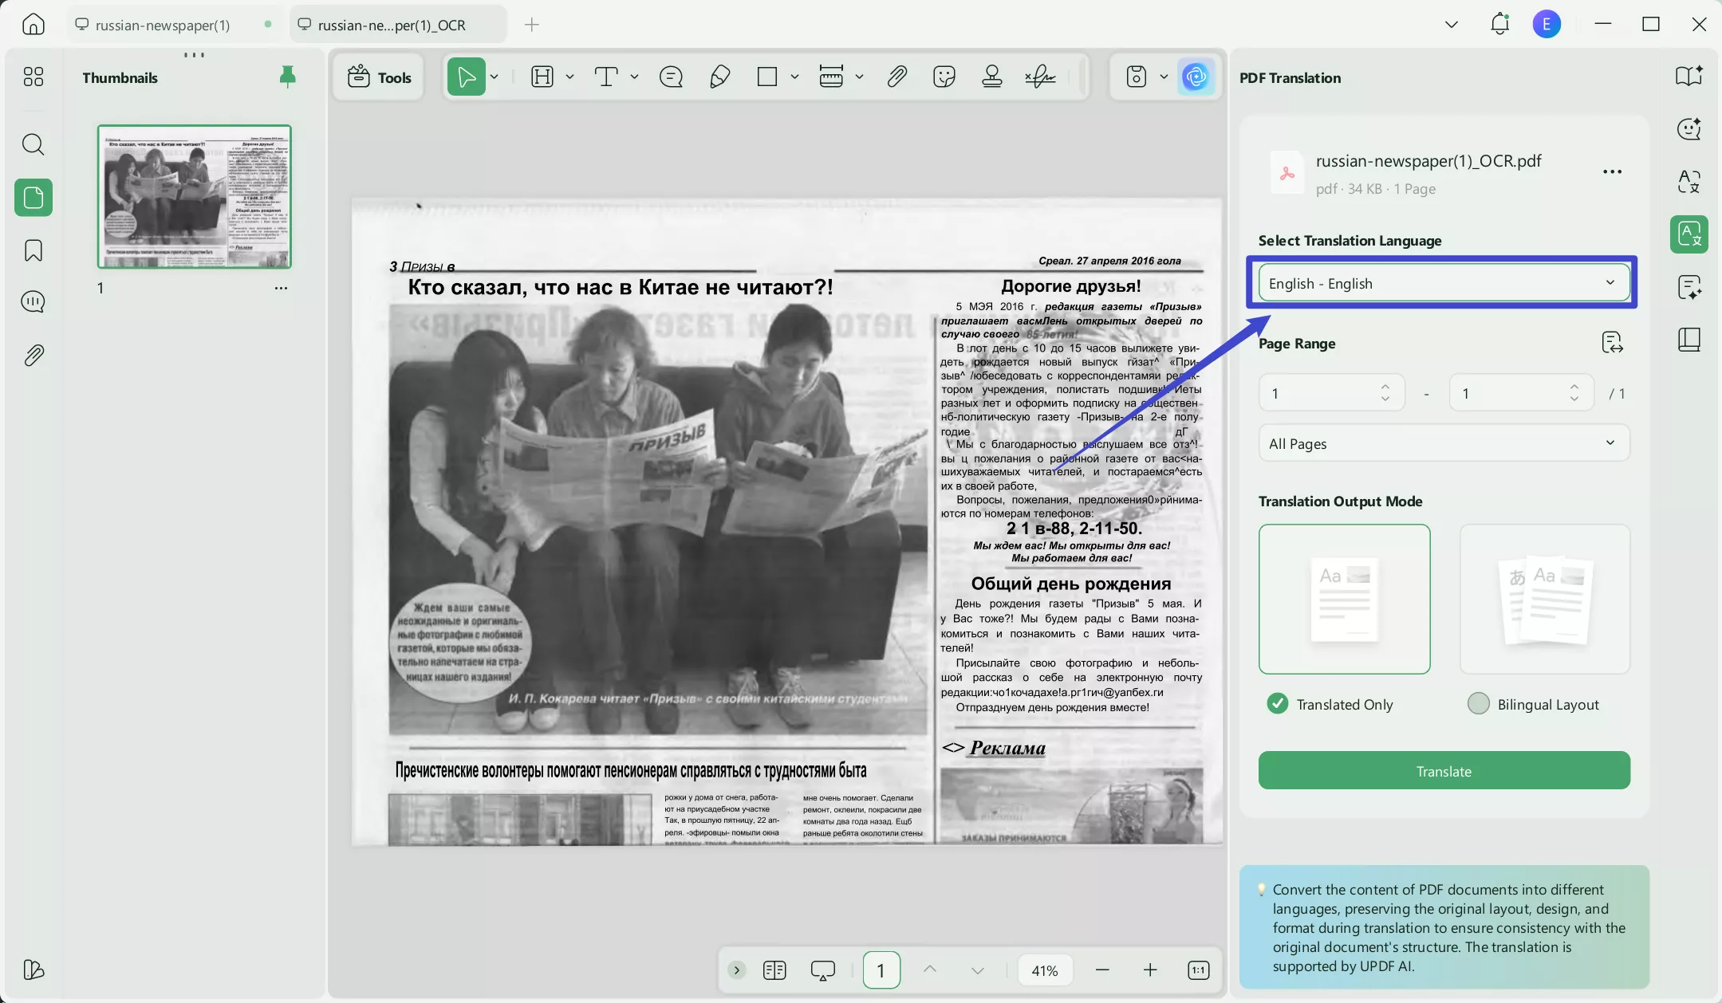Select the Translated Only output mode

[x=1278, y=704]
